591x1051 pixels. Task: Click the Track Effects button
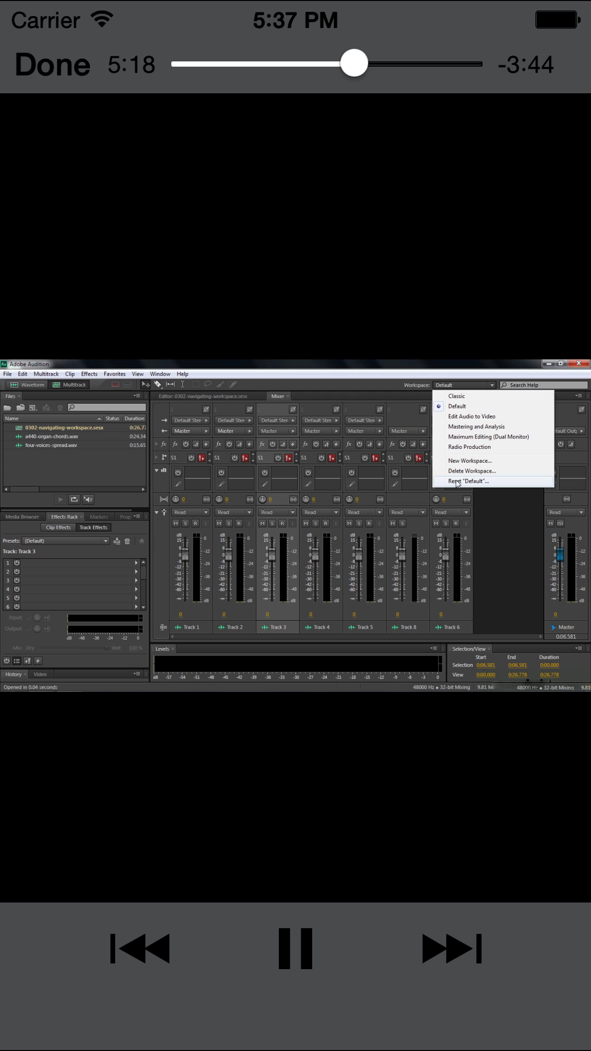(93, 527)
